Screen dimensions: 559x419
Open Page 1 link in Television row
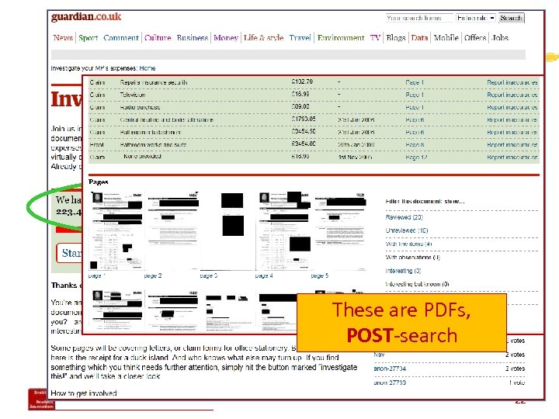pyautogui.click(x=415, y=95)
